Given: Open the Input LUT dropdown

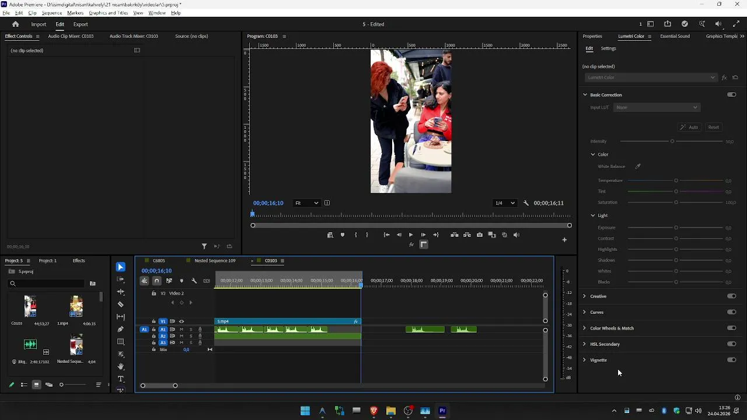Looking at the screenshot, I should coord(657,107).
